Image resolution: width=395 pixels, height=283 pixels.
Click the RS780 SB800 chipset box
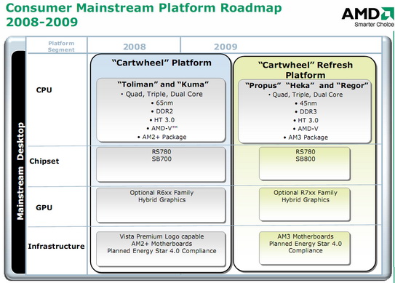(x=305, y=164)
